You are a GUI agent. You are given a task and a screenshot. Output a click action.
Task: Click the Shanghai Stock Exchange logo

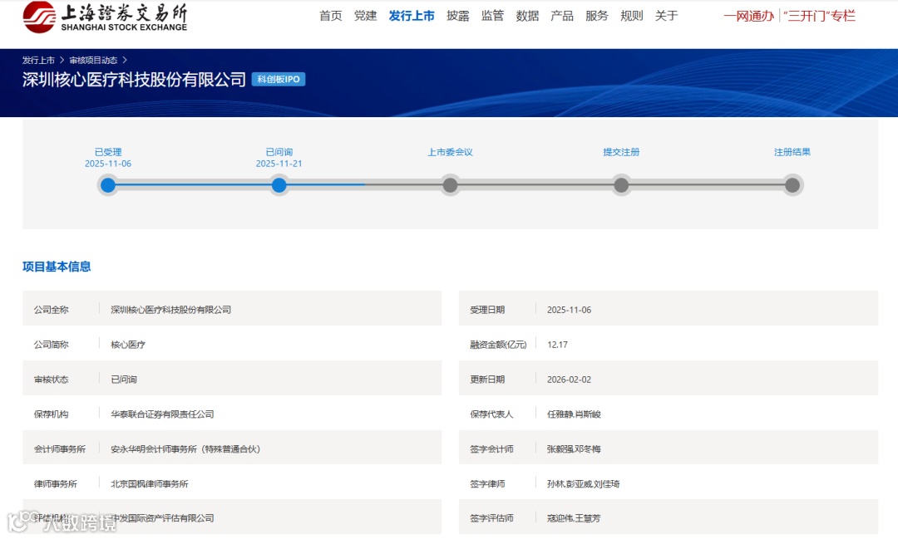(x=105, y=17)
